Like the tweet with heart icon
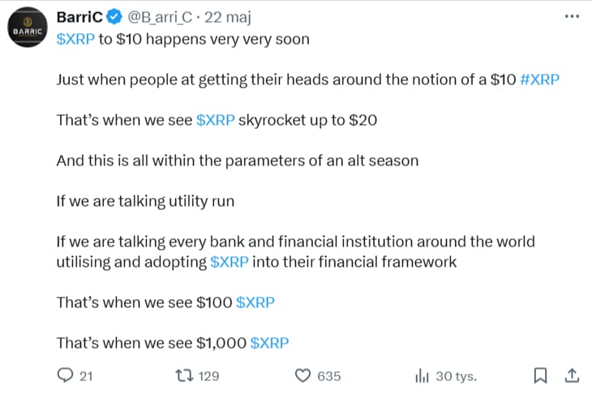This screenshot has height=394, width=592. pyautogui.click(x=302, y=375)
